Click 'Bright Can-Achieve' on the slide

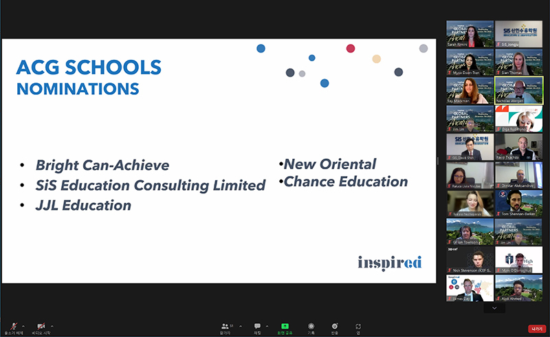(102, 165)
